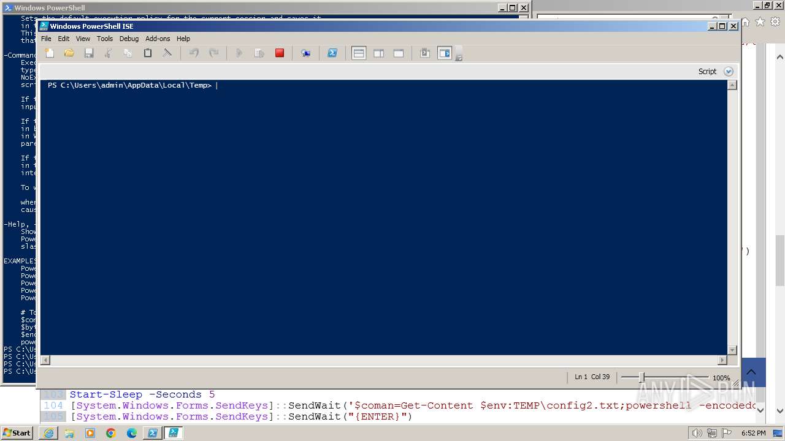This screenshot has height=441, width=785.
Task: Launch Google Chrome from the taskbar
Action: (111, 433)
